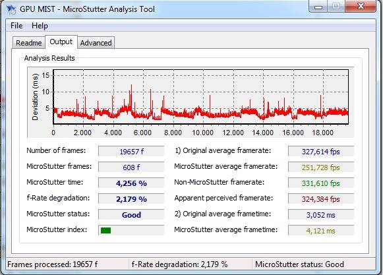Click the 'Non-MicroStutter framerate:' label

click(x=219, y=182)
